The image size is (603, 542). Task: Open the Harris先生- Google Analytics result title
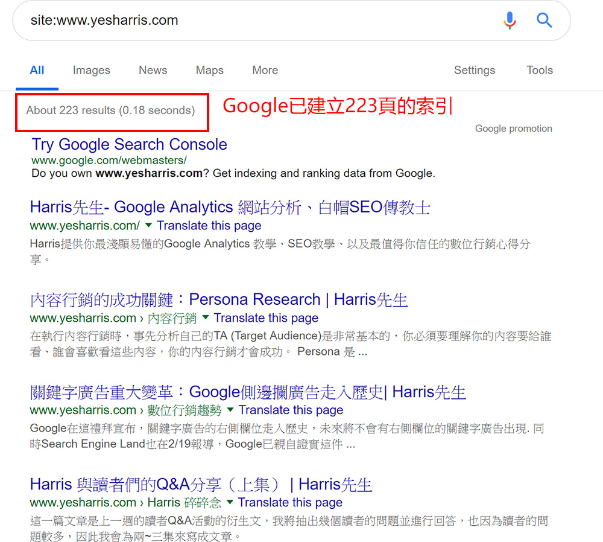pyautogui.click(x=230, y=207)
